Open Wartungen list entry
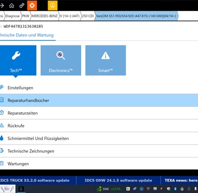 [99, 163]
